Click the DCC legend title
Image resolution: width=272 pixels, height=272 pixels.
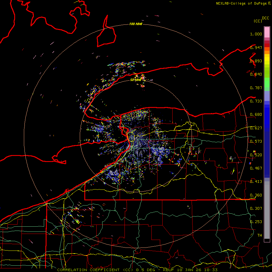click(265, 18)
